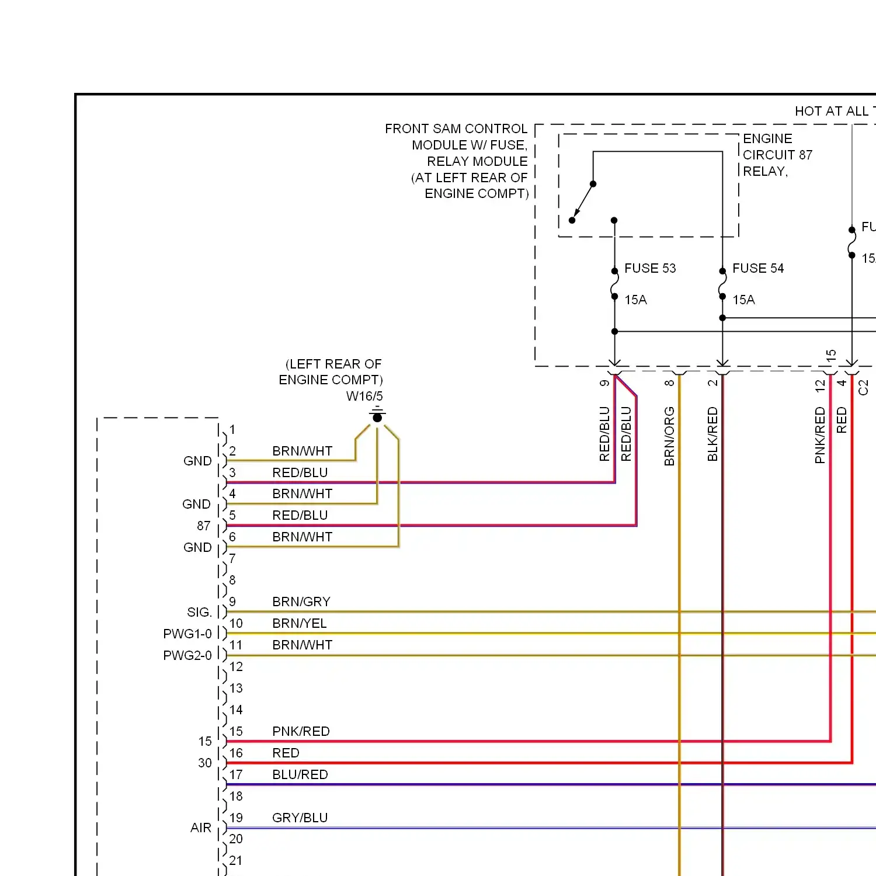Click pin number 1 on the left connector
This screenshot has height=876, width=876.
[x=232, y=430]
